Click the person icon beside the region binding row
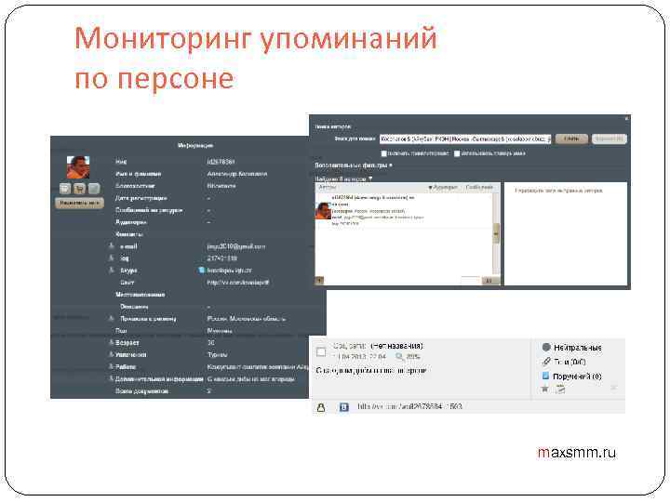 click(x=112, y=319)
